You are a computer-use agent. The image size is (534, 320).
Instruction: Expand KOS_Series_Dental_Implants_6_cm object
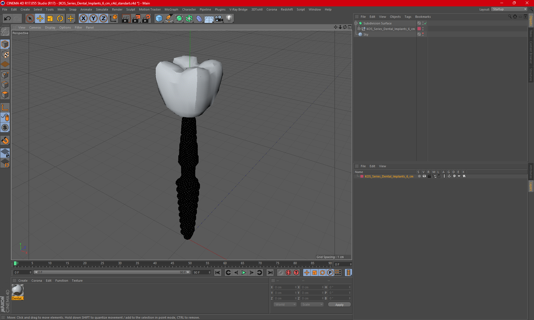359,29
